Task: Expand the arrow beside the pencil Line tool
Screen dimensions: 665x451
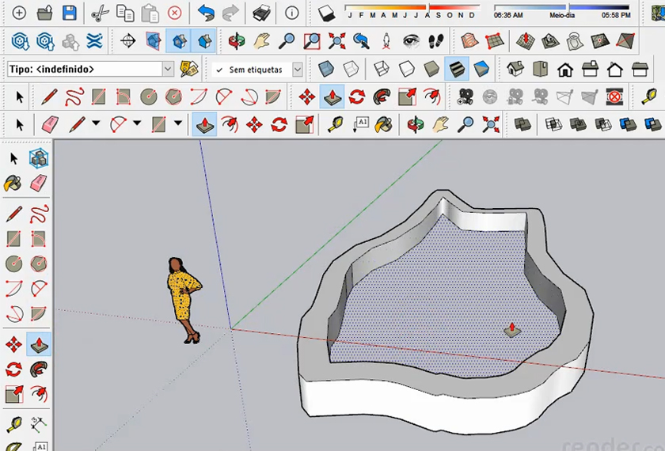Action: pos(96,124)
